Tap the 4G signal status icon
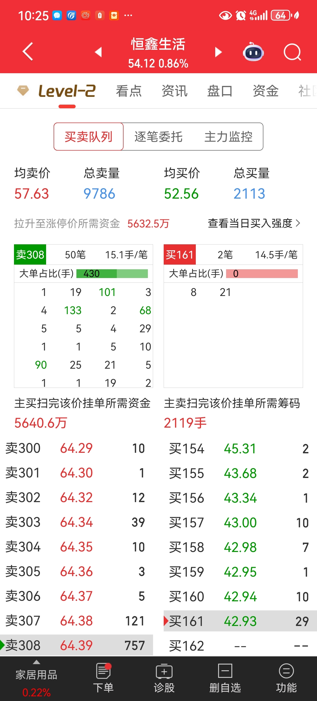 (258, 15)
